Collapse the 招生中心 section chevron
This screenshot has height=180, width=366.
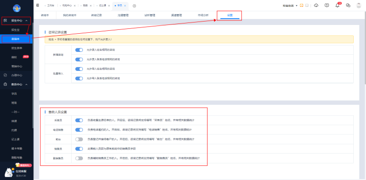coord(26,21)
